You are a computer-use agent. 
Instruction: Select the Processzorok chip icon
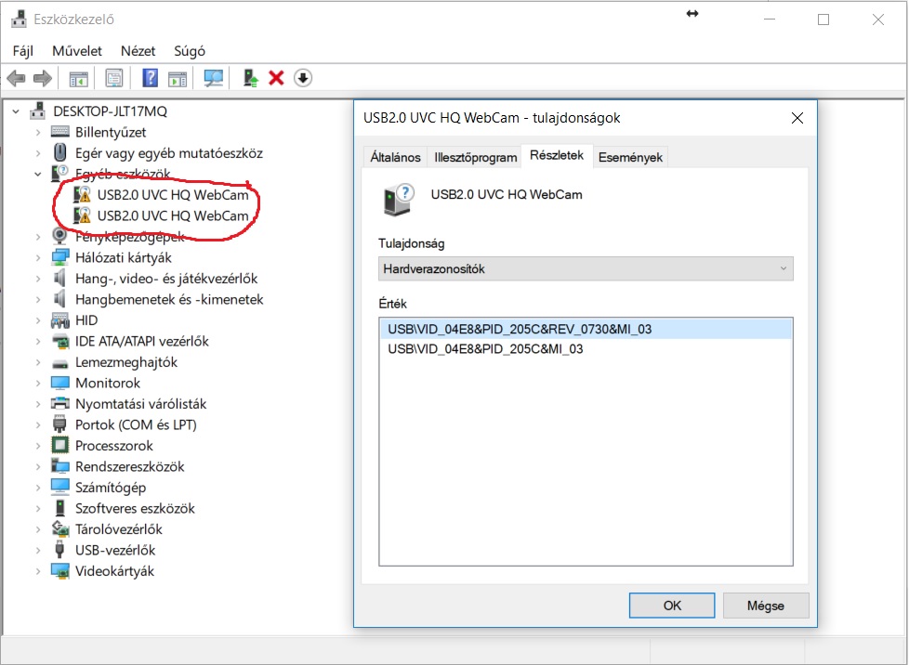point(59,446)
